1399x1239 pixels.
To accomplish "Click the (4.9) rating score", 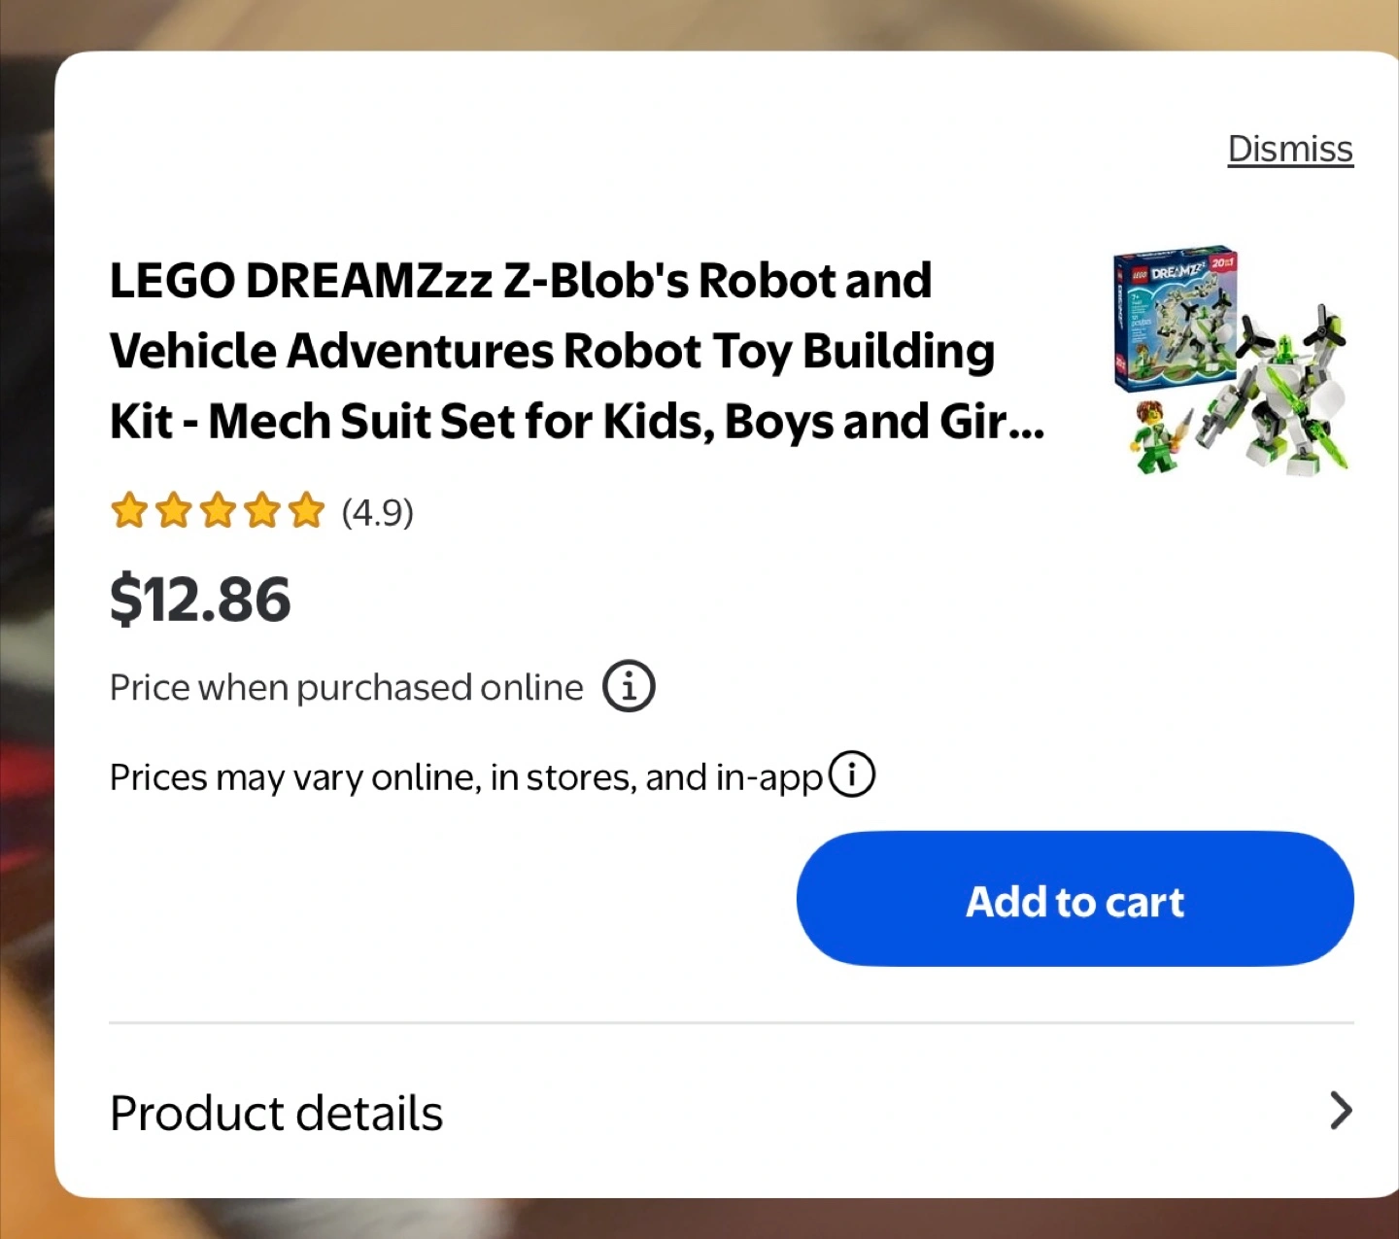I will click(x=377, y=512).
